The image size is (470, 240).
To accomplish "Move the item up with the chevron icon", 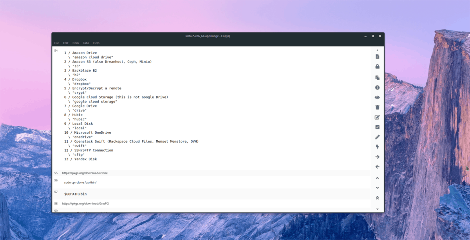I will click(377, 178).
